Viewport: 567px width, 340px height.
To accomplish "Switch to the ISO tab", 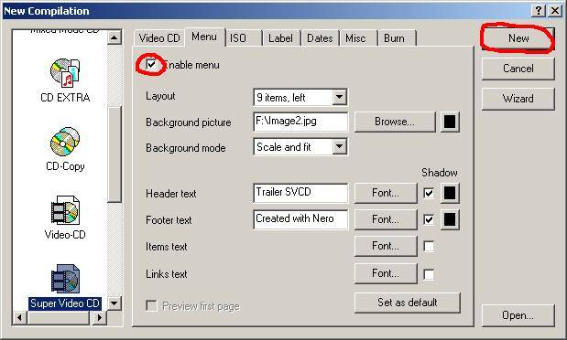I will pyautogui.click(x=243, y=37).
